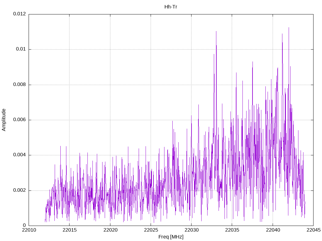This screenshot has height=241, width=322.
Task: Select the x-axis tick label 22010
Action: (x=29, y=230)
